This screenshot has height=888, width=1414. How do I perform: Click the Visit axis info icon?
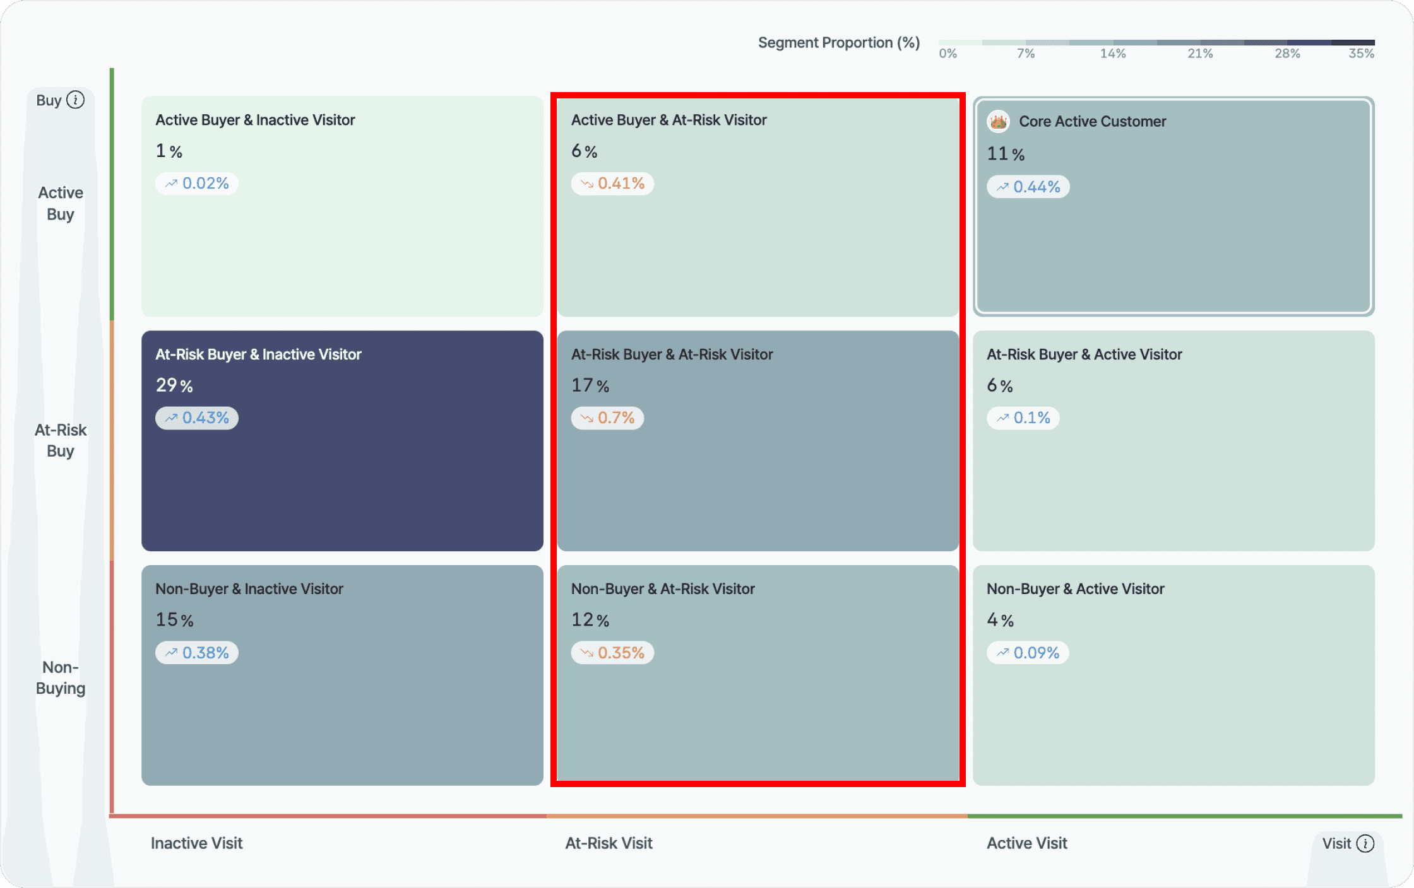(x=1365, y=843)
